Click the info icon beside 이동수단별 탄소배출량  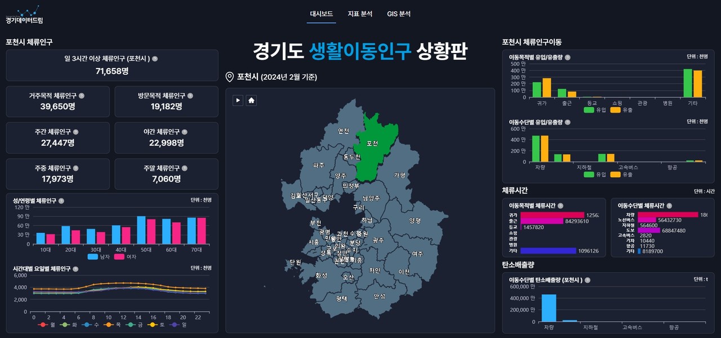pos(588,280)
